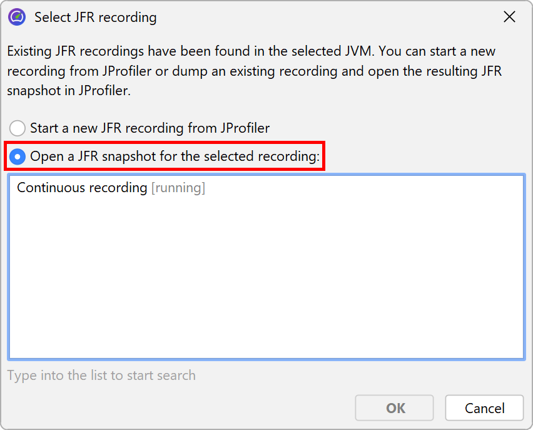Image resolution: width=533 pixels, height=430 pixels.
Task: Click the JProfiler logo in the title bar
Action: pos(17,17)
